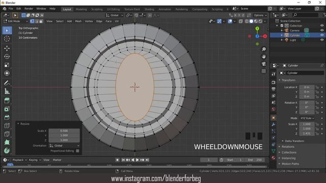Open the Playback popover
Image resolution: width=326 pixels, height=183 pixels.
19,160
